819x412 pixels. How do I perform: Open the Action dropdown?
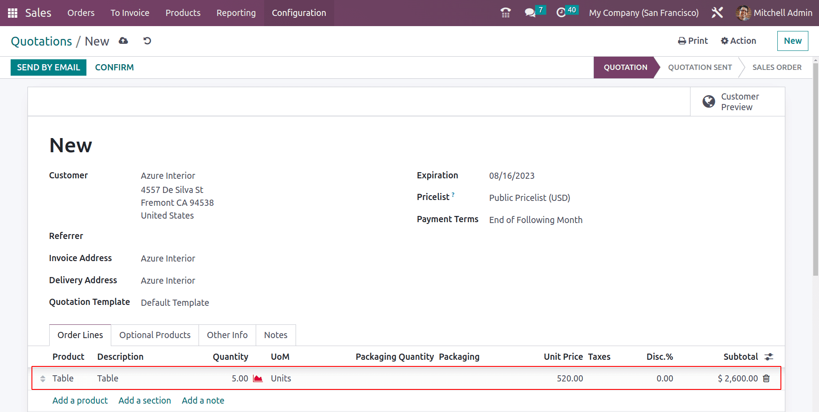point(738,41)
